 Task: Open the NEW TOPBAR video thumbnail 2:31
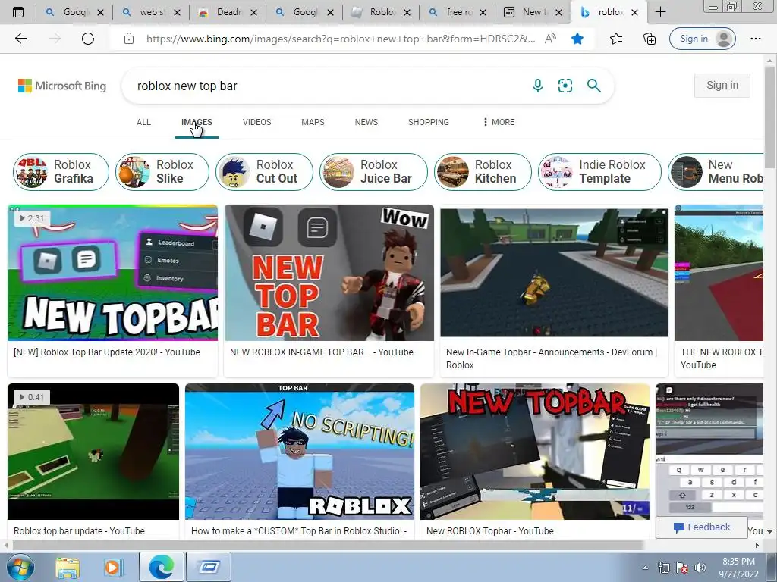pos(112,272)
